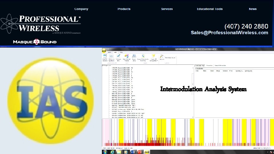The width and height of the screenshot is (274, 154).
Task: Click the Import Zone ribbon icon
Action: point(134,58)
